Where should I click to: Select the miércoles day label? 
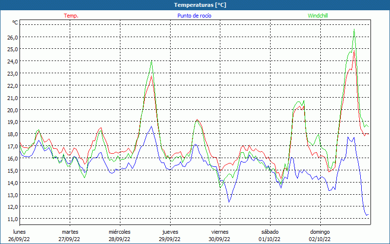(x=119, y=232)
